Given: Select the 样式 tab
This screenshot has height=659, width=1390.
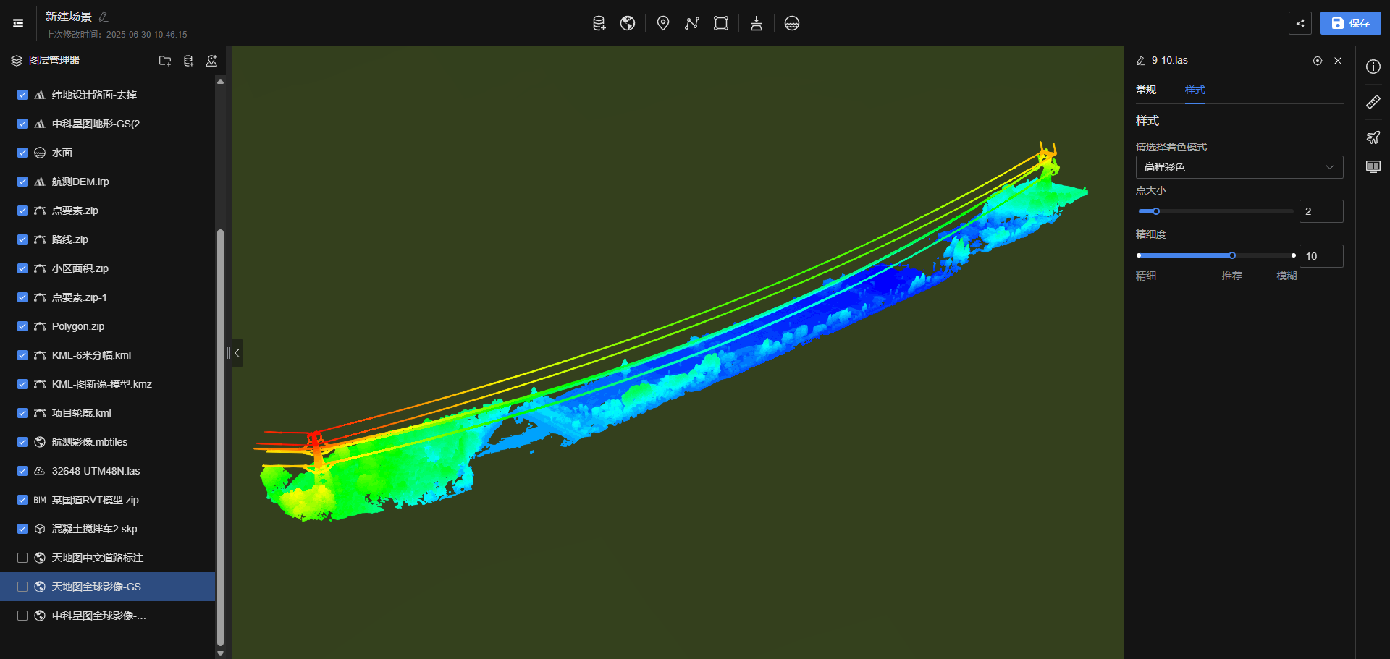Looking at the screenshot, I should point(1195,90).
